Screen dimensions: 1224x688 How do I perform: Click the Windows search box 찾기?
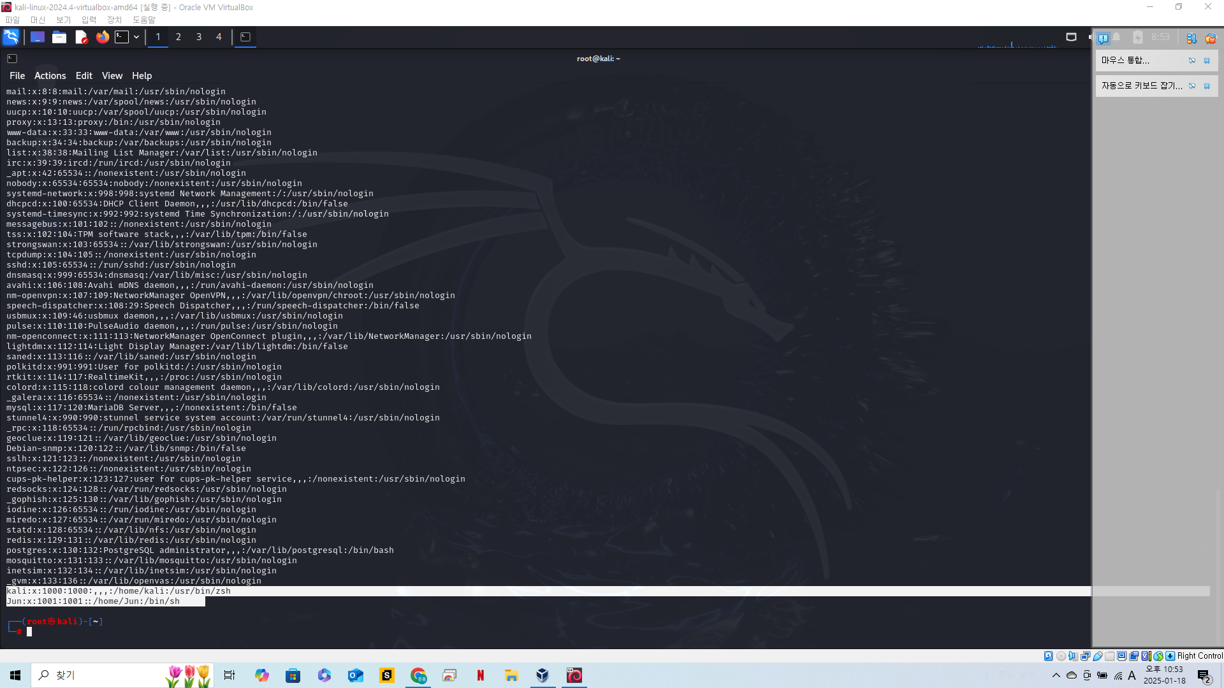point(96,675)
